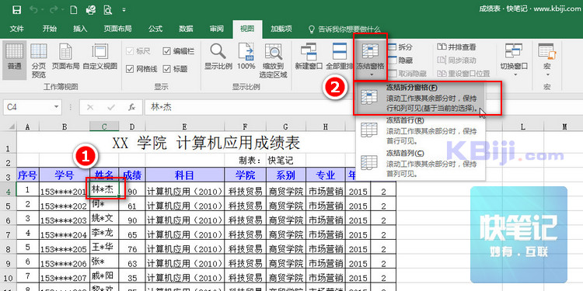The image size is (583, 291).
Task: Switch to 分页预览 page break preview
Action: coord(39,61)
